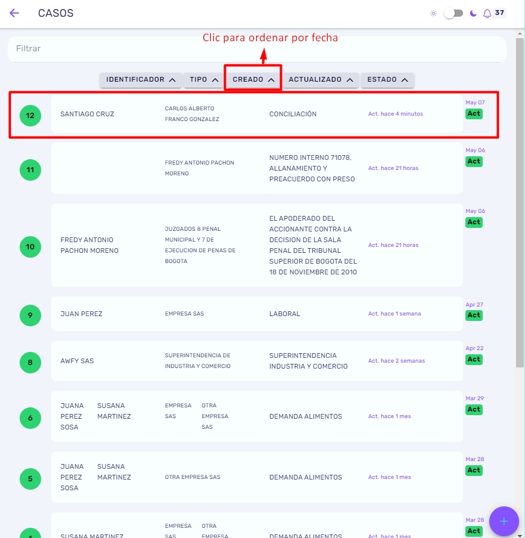The image size is (525, 538).
Task: Click CONCILIACIÓN case type
Action: tap(293, 114)
